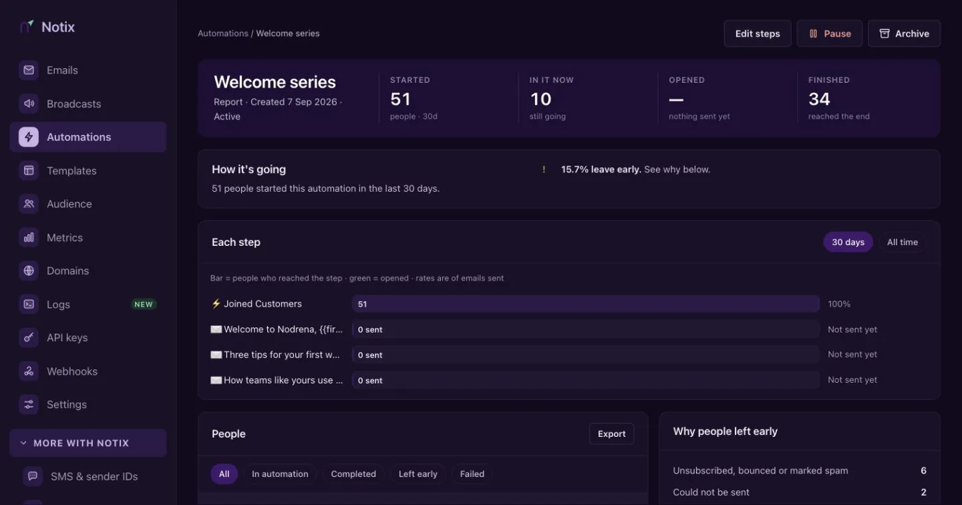Open SMS & sender IDs chat icon

click(x=33, y=476)
